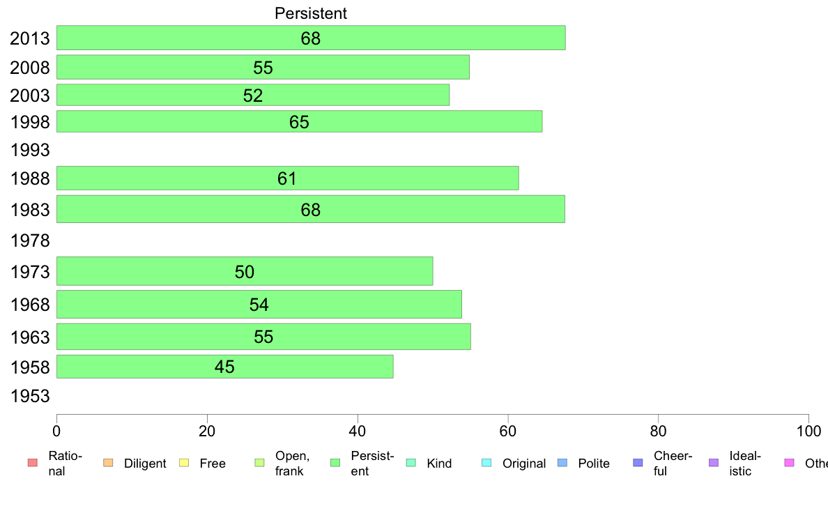Click the Rational legend color swatch

pos(33,463)
